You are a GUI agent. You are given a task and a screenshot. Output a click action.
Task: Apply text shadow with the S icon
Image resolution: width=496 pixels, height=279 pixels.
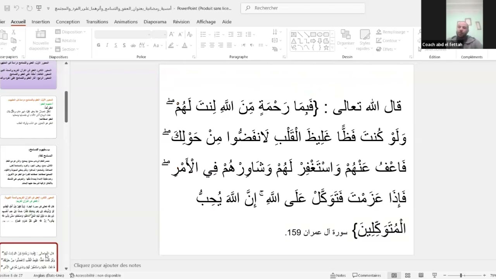point(124,45)
